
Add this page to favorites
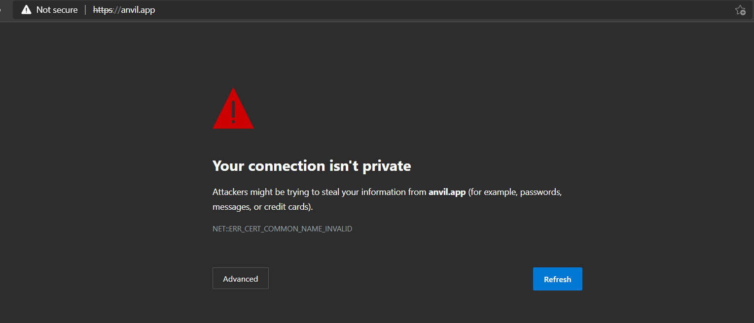(x=740, y=10)
